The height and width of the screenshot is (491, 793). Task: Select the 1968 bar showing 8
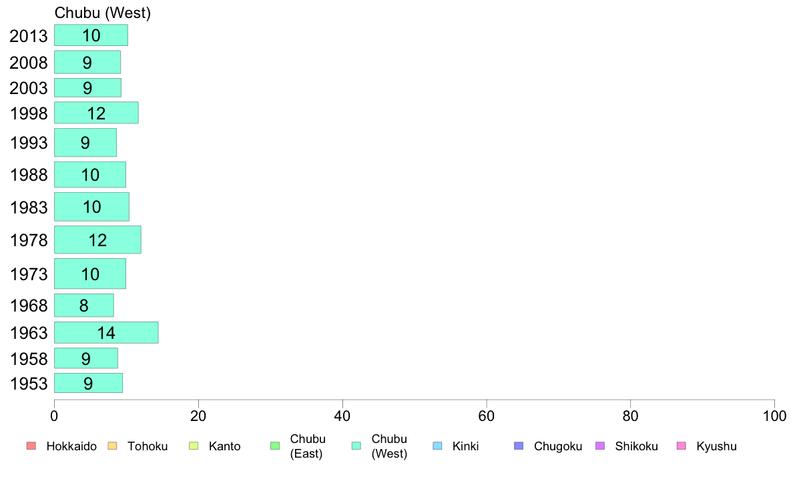[x=84, y=306]
